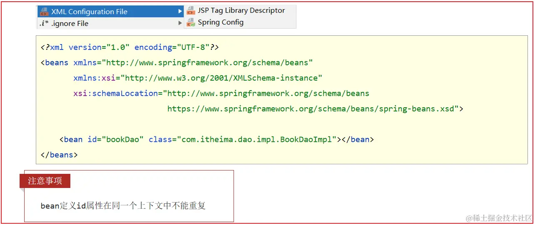The height and width of the screenshot is (225, 535).
Task: Expand the XML Configuration File submenu arrow
Action: (180, 12)
